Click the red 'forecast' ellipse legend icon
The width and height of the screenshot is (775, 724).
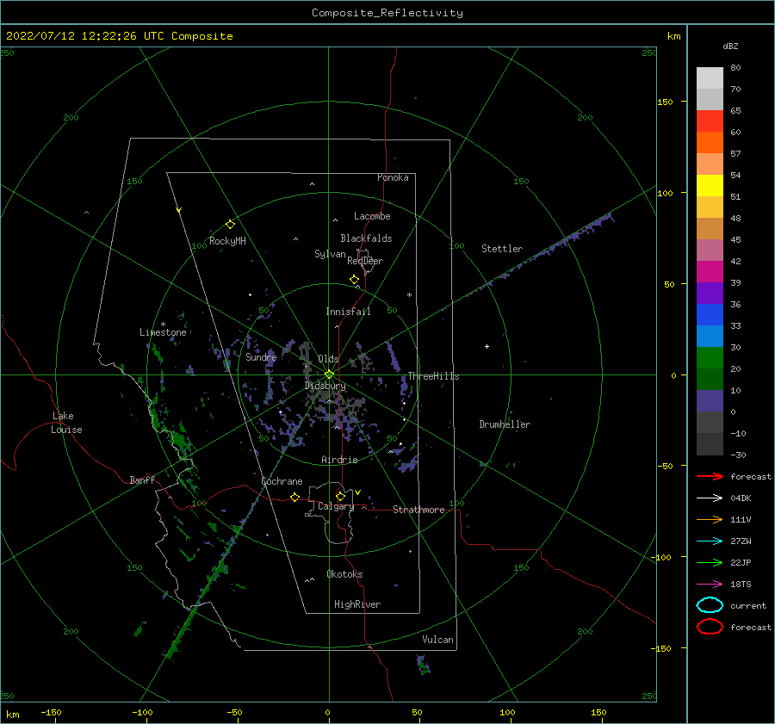(710, 627)
